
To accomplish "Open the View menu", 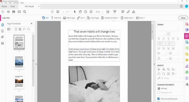I will click(x=10, y=3).
